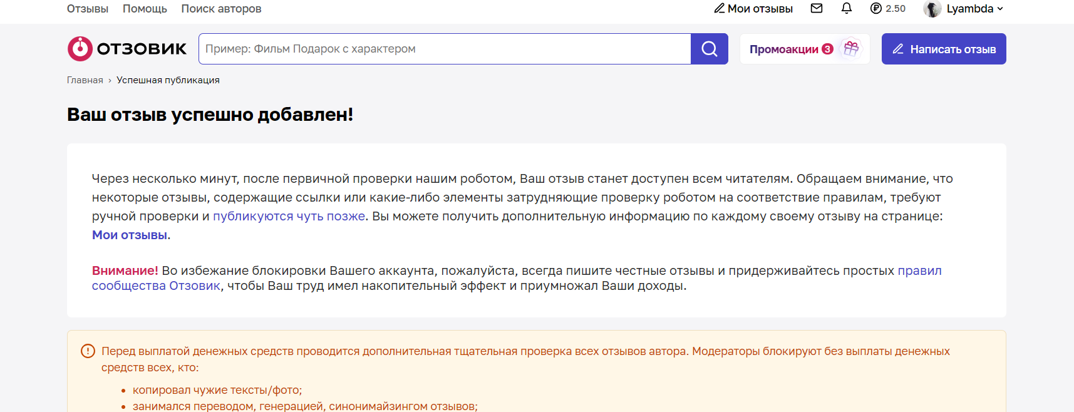Open messages envelope icon
This screenshot has width=1074, height=412.
817,8
